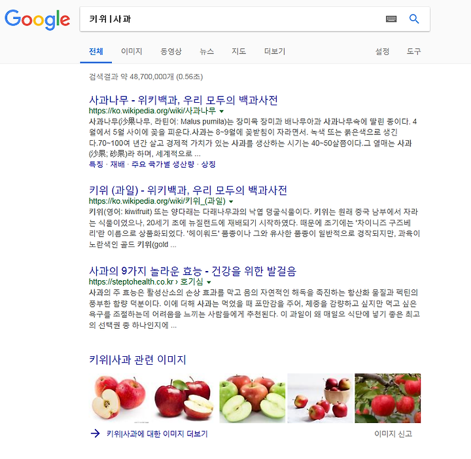This screenshot has height=459, width=471.
Task: Open the 도구 search tools
Action: pos(413,52)
